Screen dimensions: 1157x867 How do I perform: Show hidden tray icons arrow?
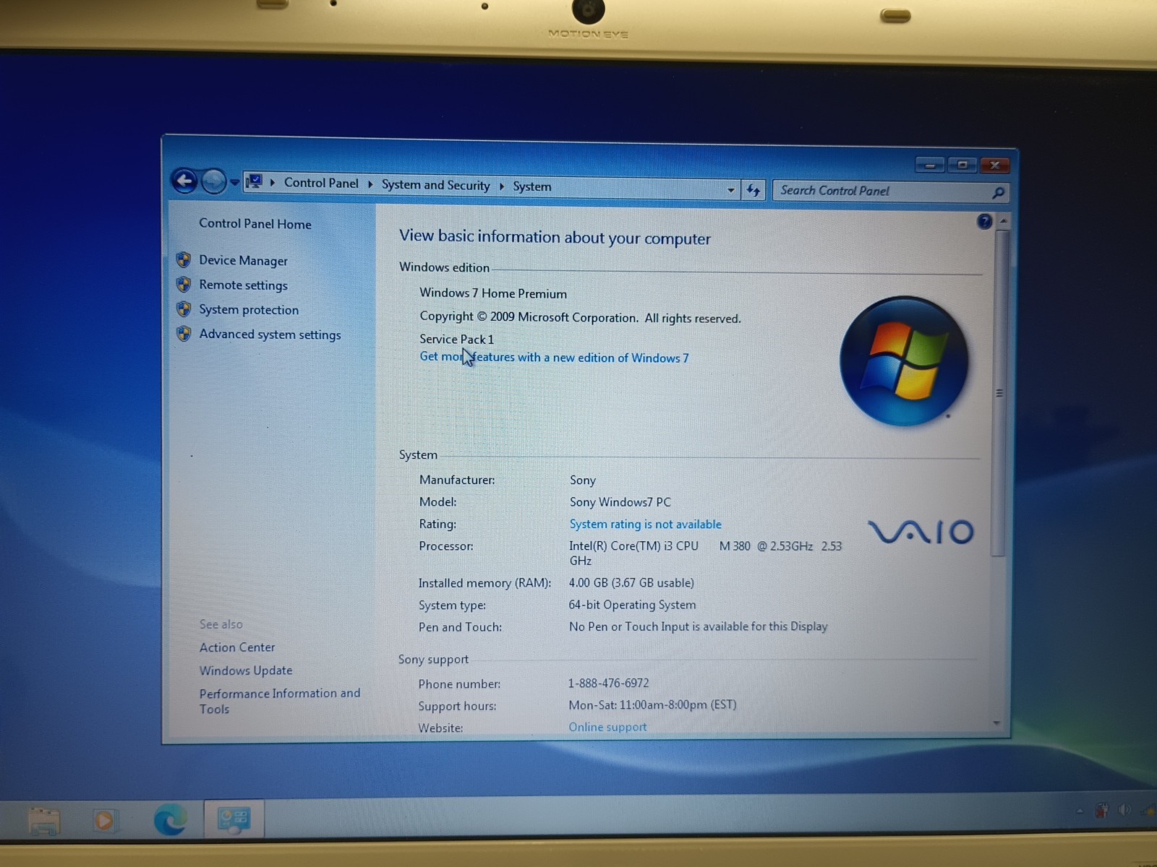point(1080,811)
